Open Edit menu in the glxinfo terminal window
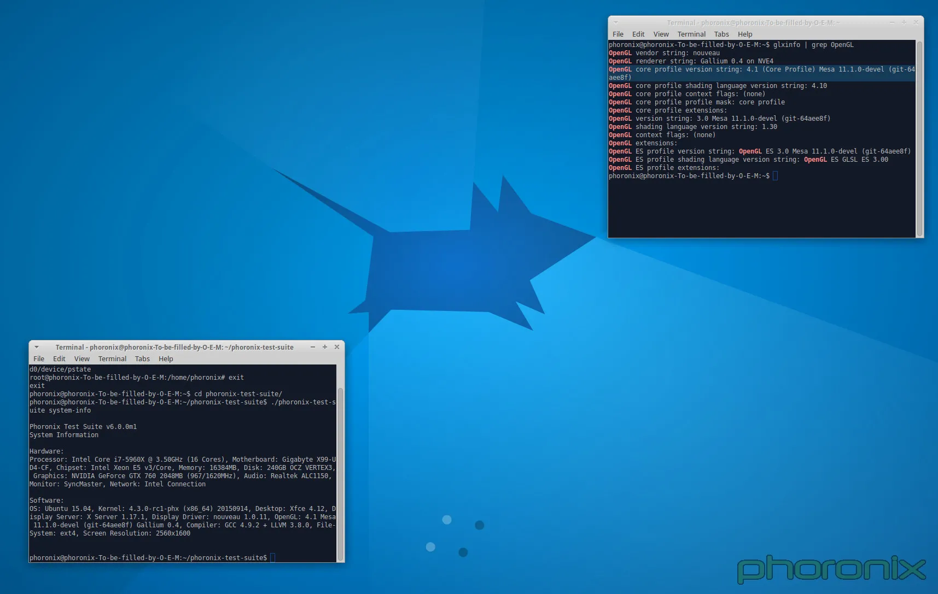This screenshot has width=938, height=594. [x=638, y=34]
